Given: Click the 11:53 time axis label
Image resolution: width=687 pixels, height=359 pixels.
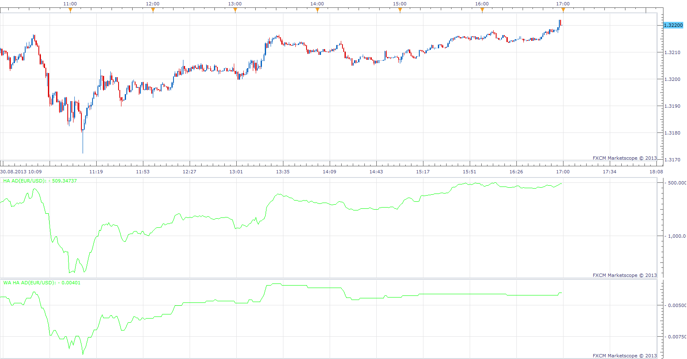Looking at the screenshot, I should click(143, 172).
